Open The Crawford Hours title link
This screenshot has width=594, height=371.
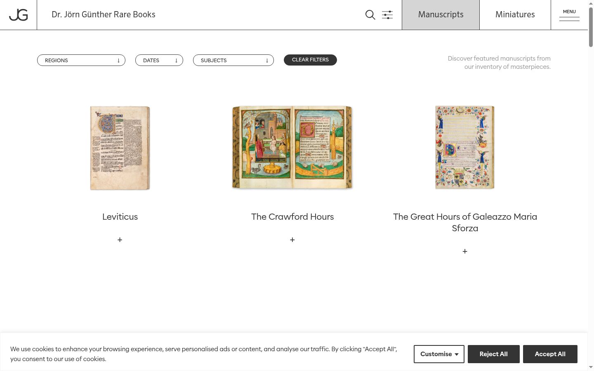pyautogui.click(x=292, y=217)
